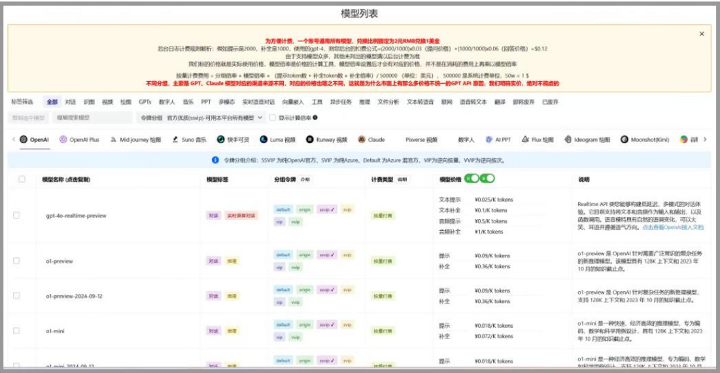The width and height of the screenshot is (720, 373).
Task: Open the 点击查看OpenAI接入文档 link
Action: tap(673, 227)
